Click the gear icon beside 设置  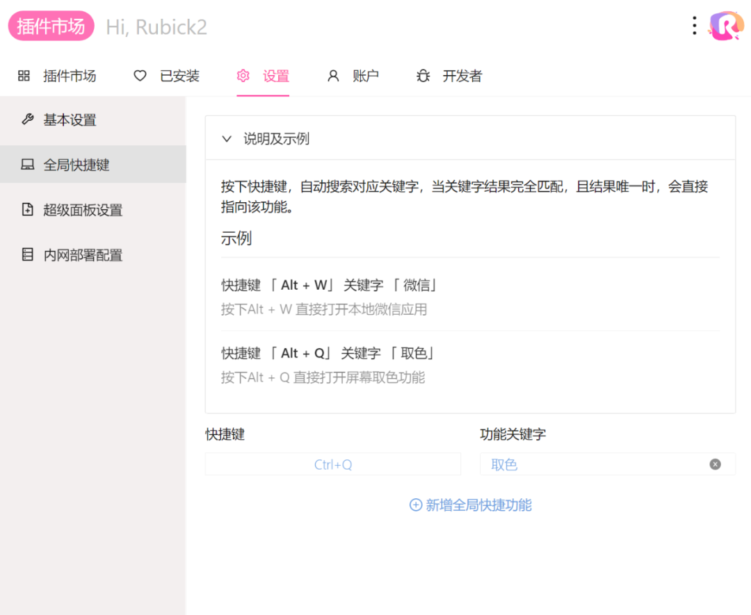243,76
